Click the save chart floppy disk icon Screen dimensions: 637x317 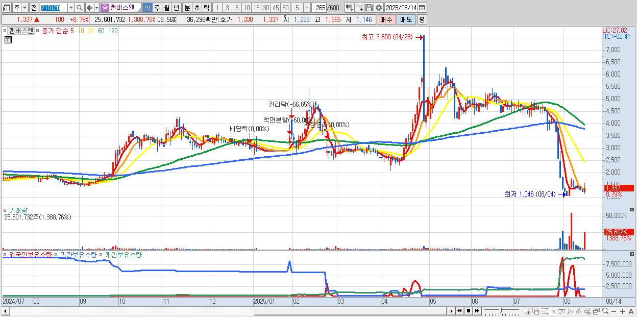pos(369,8)
